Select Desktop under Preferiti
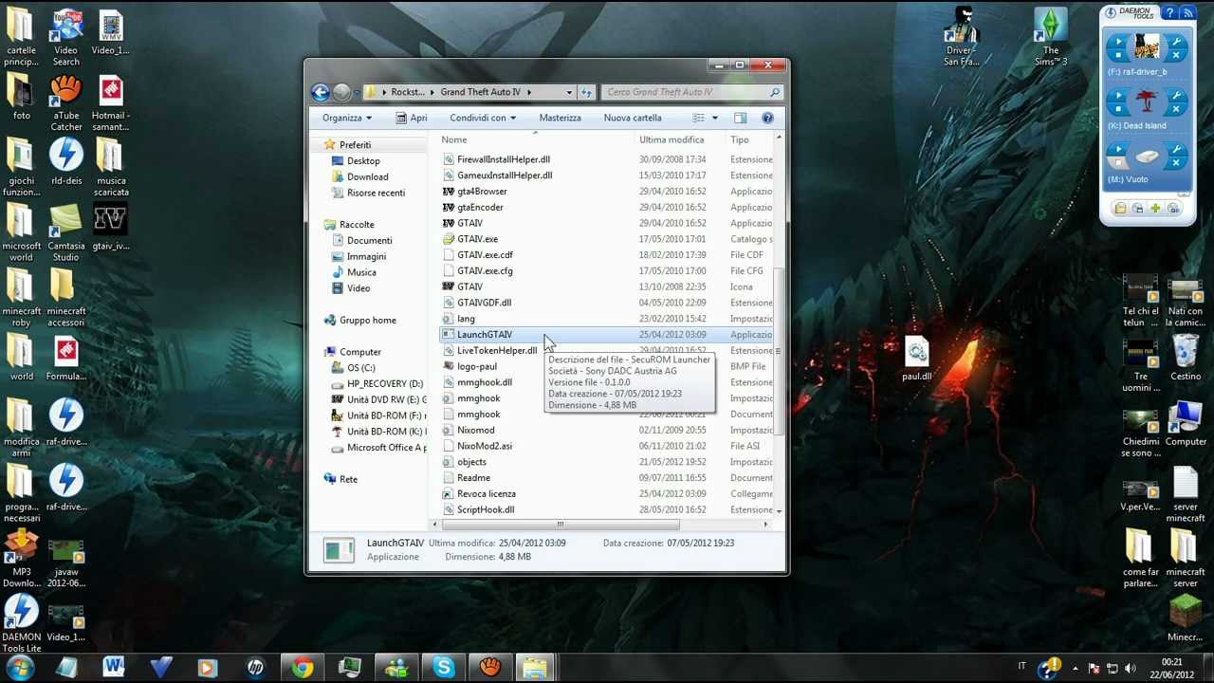1214x683 pixels. pyautogui.click(x=363, y=160)
